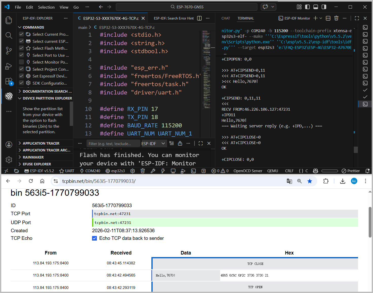Open the ESP-IDF build (wrench) icon
373x293 pixels.
[x=153, y=171]
